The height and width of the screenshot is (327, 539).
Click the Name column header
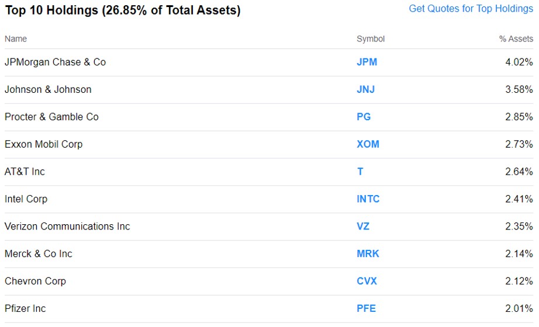(16, 39)
